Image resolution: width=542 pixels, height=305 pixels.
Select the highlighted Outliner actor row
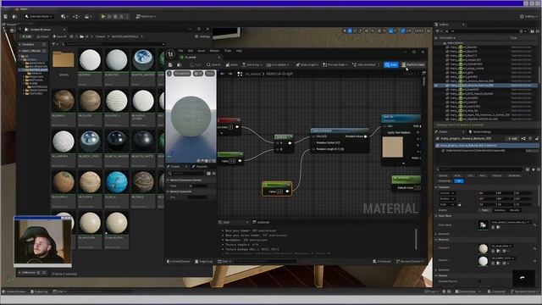(485, 85)
